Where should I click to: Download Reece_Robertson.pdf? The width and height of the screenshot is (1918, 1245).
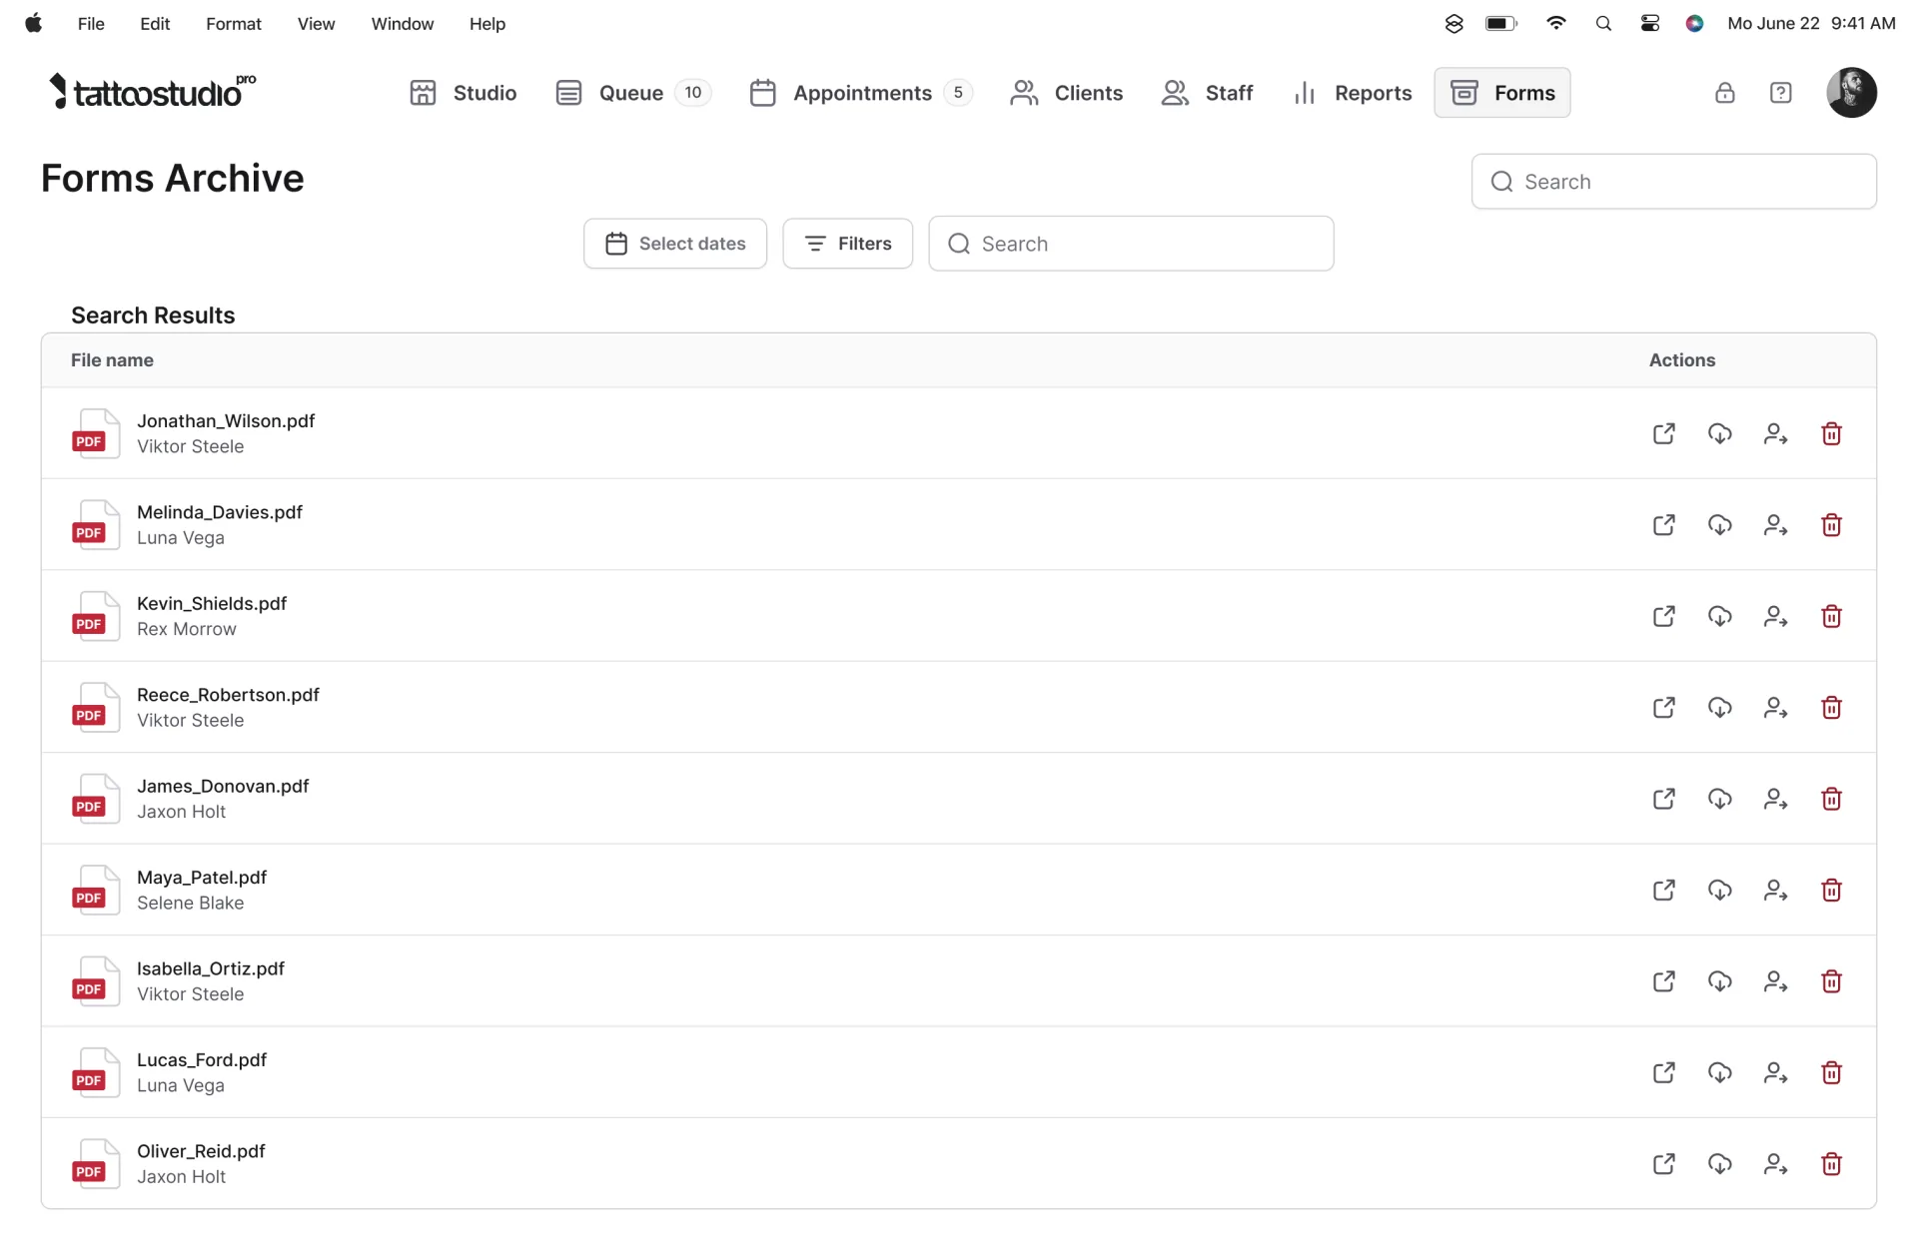(1719, 708)
